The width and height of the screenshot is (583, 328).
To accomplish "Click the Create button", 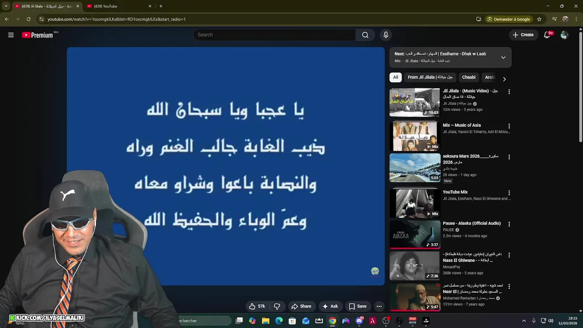I will click(523, 35).
